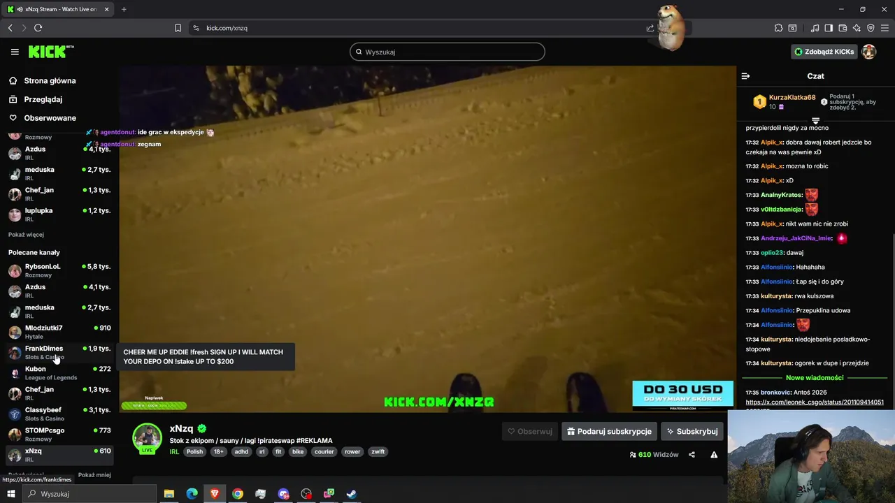Viewport: 895px width, 503px height.
Task: Open Kubon League of Legends channel
Action: [x=59, y=373]
